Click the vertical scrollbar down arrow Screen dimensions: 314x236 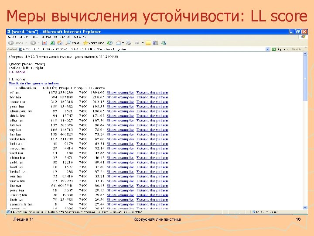point(305,208)
